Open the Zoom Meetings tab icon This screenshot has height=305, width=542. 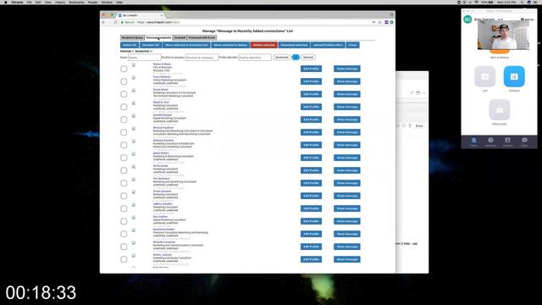tap(490, 140)
